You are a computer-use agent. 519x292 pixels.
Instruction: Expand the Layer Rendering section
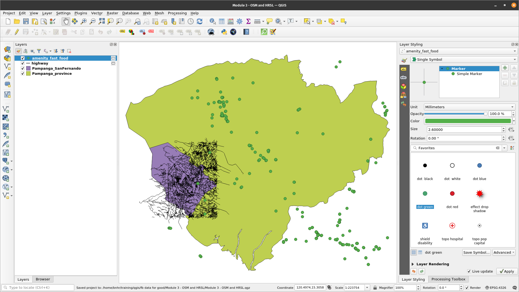point(413,264)
